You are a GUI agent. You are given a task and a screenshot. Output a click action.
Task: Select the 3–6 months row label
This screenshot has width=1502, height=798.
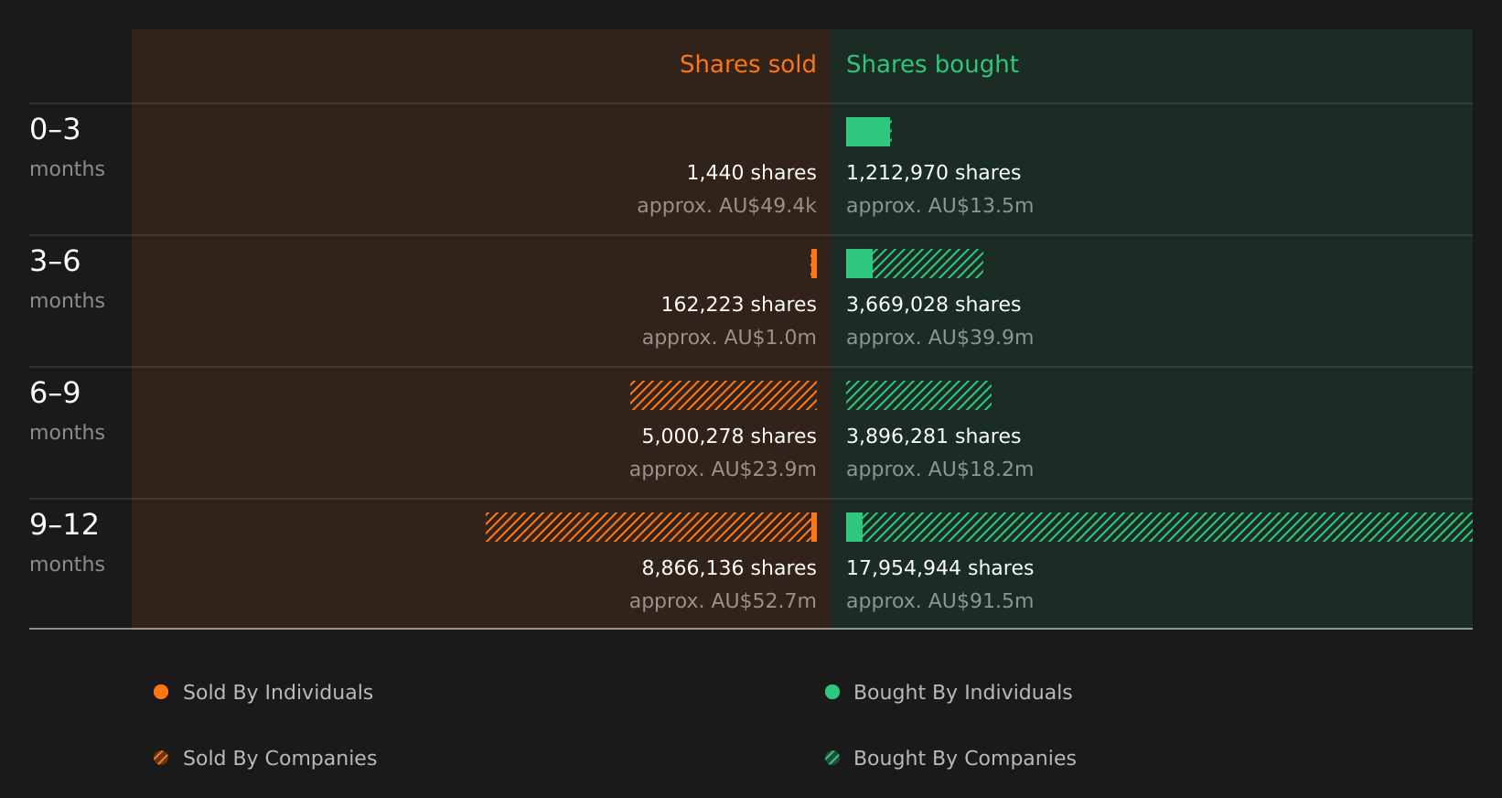click(x=67, y=279)
